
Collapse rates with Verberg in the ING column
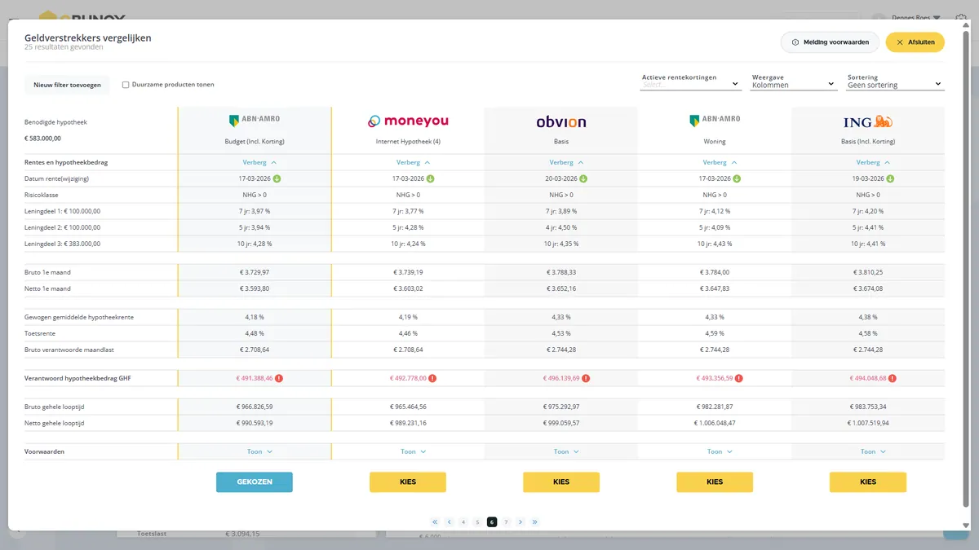[868, 162]
